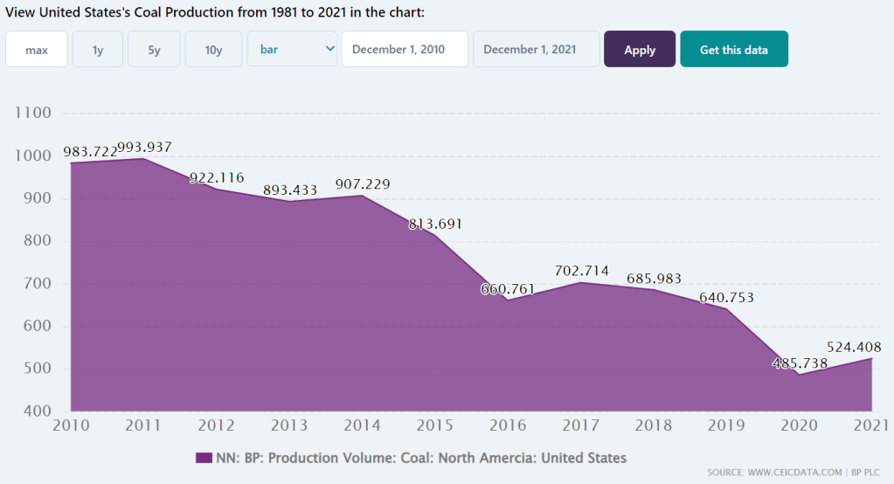This screenshot has height=484, width=894.
Task: Click the 2012 x-axis label
Action: click(216, 425)
